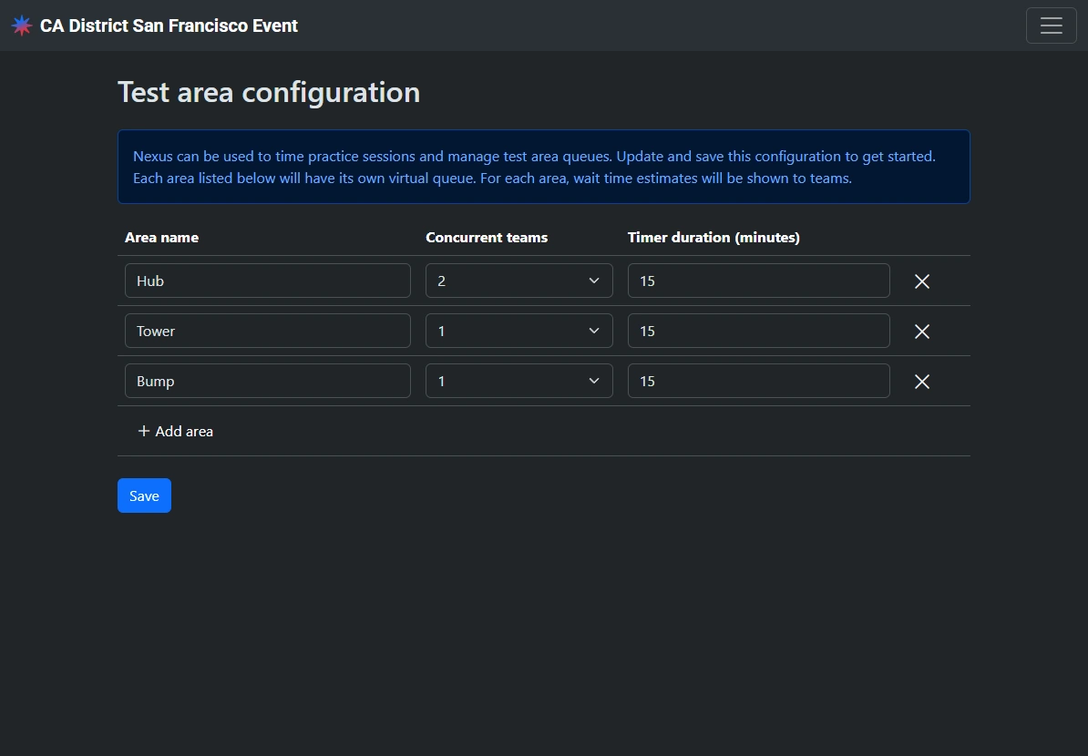Viewport: 1088px width, 756px height.
Task: Click the Tower area name field
Action: click(267, 331)
